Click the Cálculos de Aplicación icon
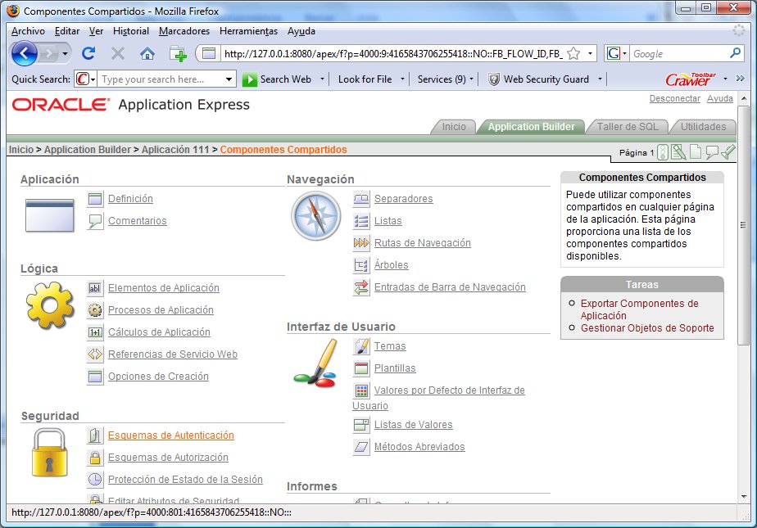This screenshot has height=528, width=757. tap(95, 332)
